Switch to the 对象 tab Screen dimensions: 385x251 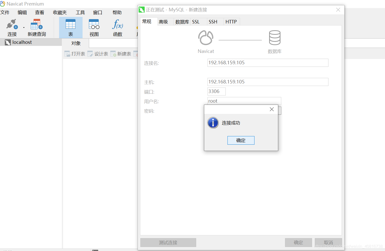click(76, 43)
